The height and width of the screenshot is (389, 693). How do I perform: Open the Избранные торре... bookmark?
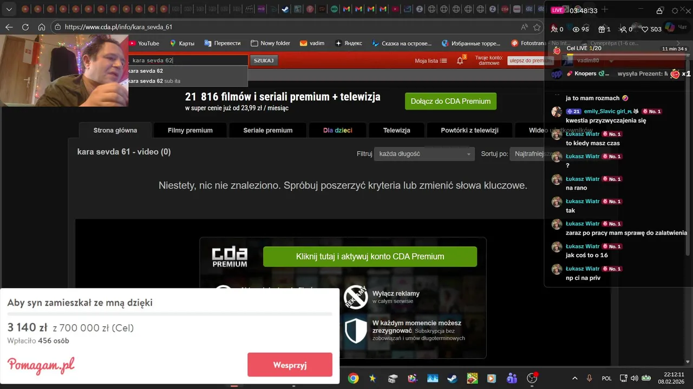click(471, 43)
